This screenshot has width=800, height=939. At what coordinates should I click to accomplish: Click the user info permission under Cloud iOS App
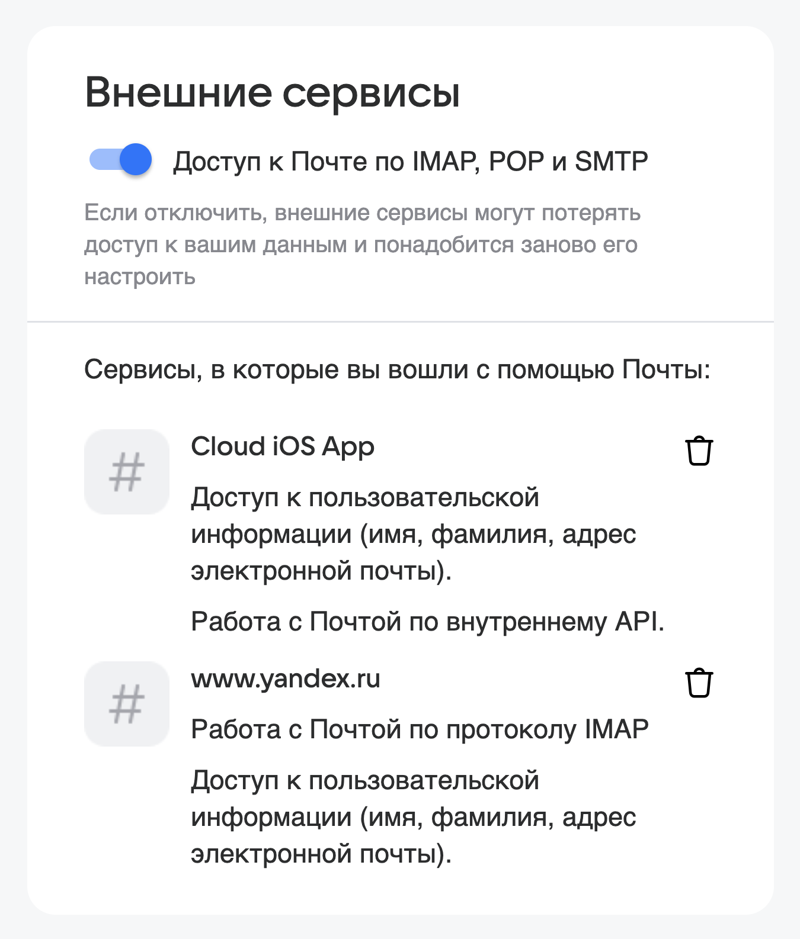pos(413,534)
